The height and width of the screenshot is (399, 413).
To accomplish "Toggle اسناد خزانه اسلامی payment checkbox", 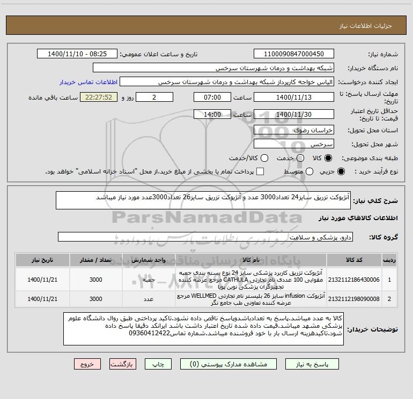I will tap(260, 171).
